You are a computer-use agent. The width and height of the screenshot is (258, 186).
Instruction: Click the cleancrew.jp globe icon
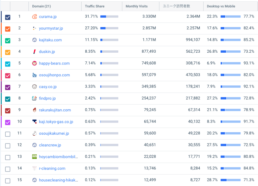[34, 145]
